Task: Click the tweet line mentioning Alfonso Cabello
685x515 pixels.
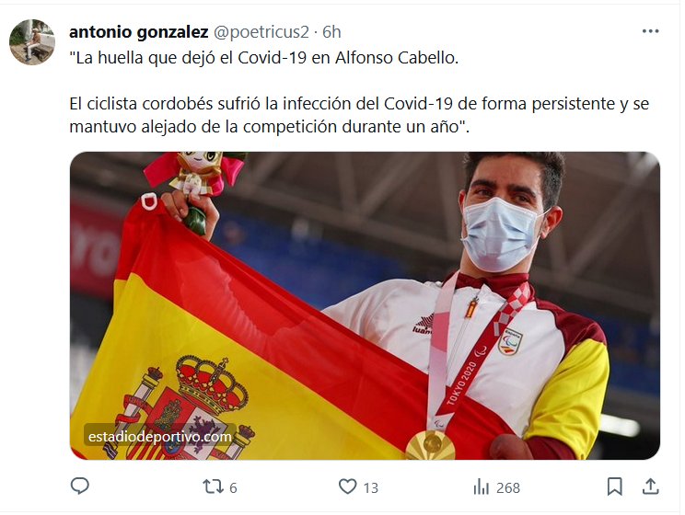Action: pos(264,58)
